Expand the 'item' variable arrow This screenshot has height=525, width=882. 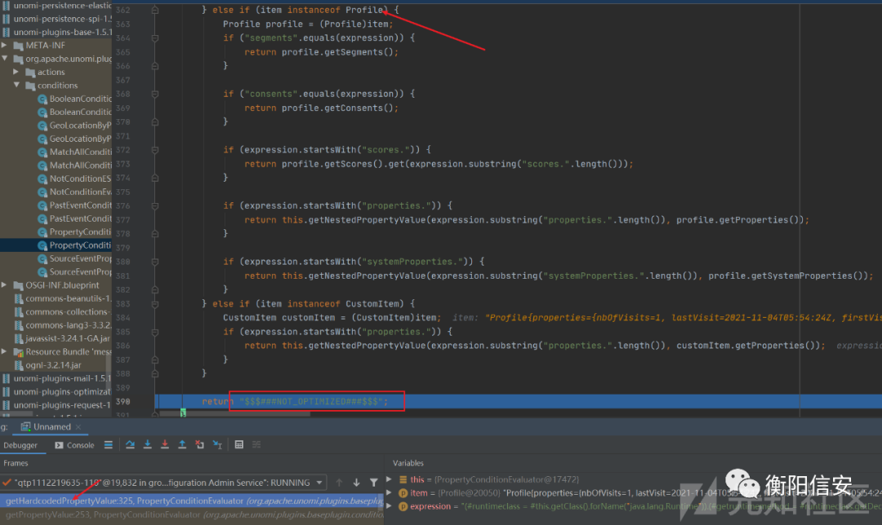pos(390,492)
